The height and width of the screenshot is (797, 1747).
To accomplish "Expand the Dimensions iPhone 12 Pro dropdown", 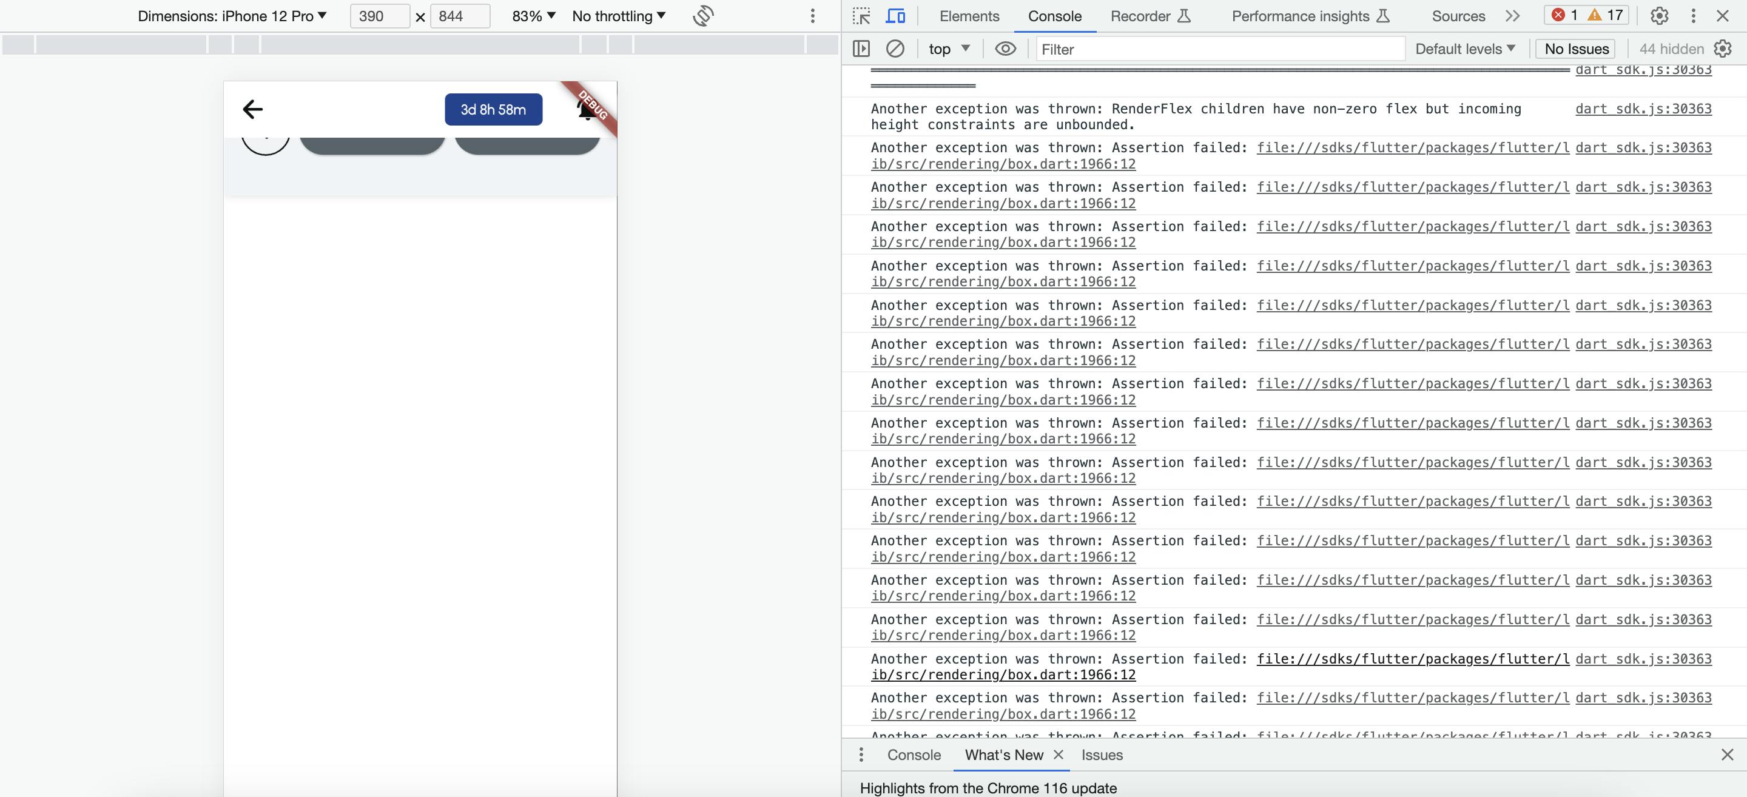I will 232,16.
